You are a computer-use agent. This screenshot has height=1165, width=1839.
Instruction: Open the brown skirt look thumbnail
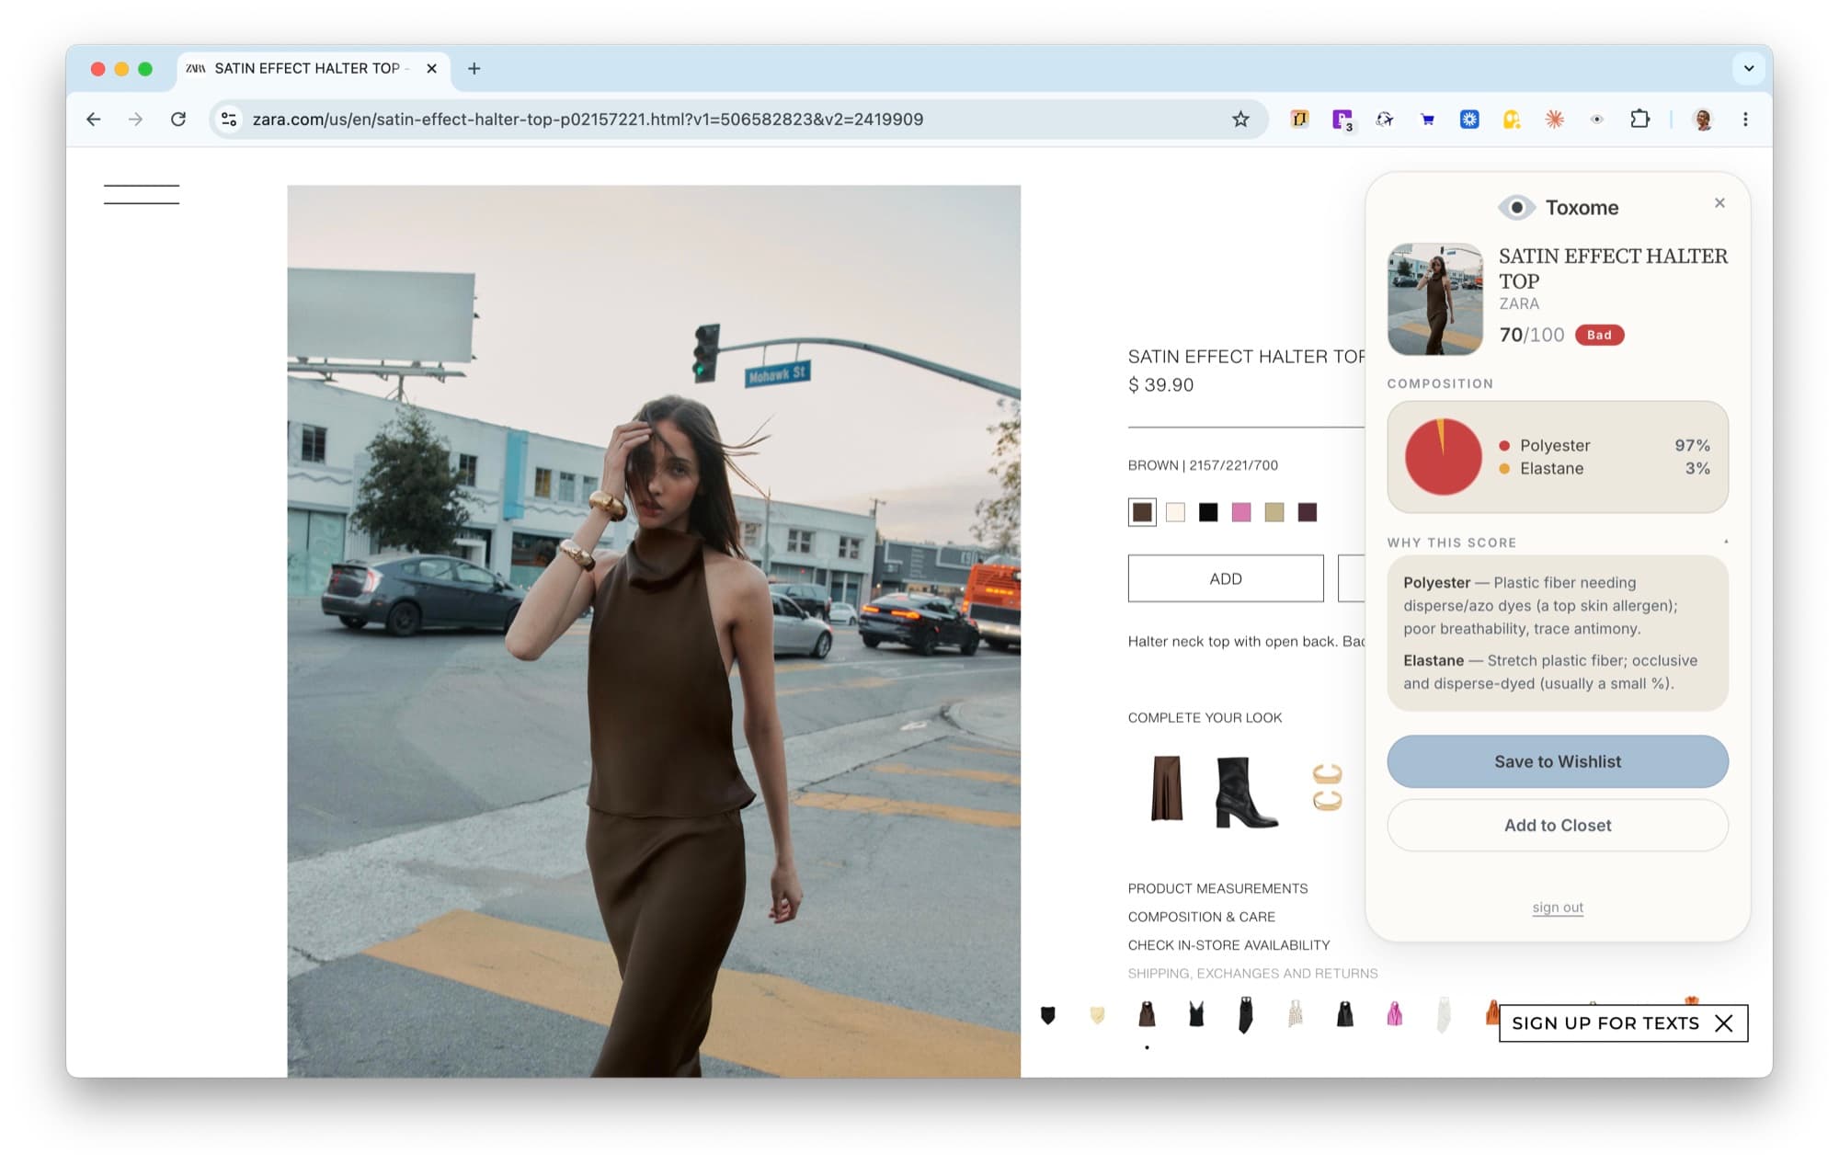click(1167, 789)
